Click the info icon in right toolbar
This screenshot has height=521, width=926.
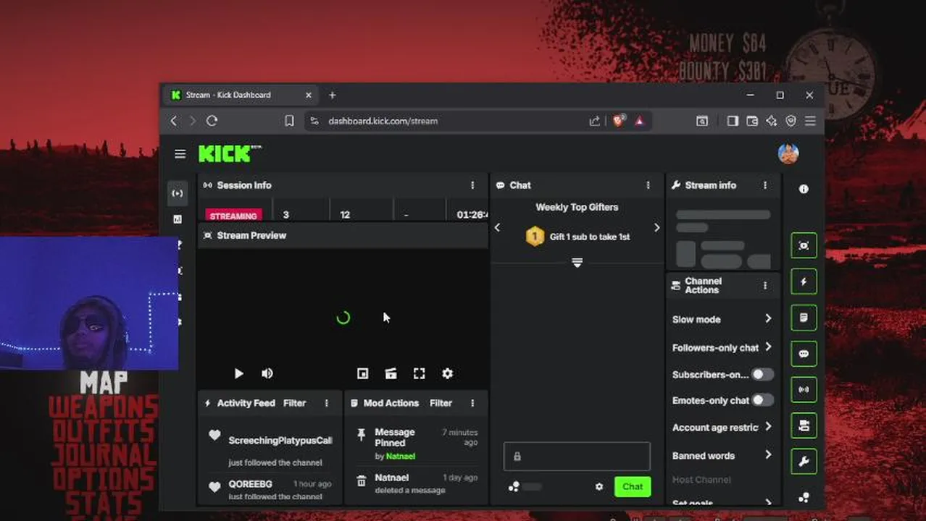point(804,189)
